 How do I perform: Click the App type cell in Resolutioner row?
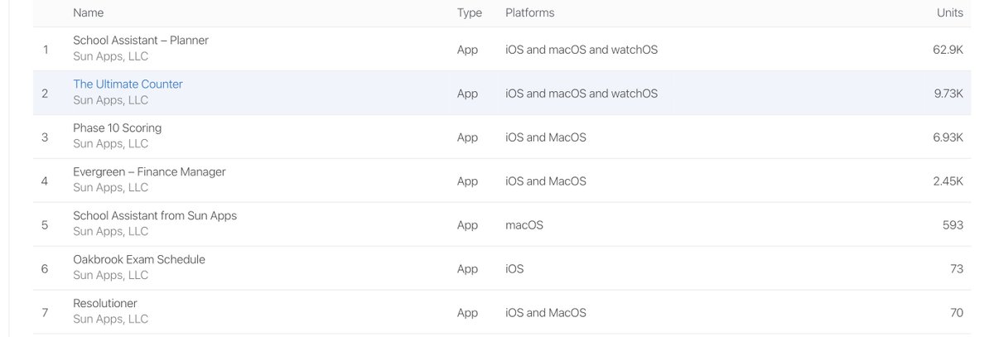pyautogui.click(x=467, y=313)
